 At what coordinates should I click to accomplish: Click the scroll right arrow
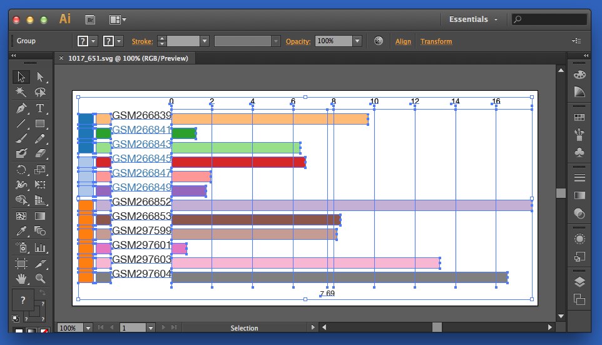pyautogui.click(x=550, y=327)
